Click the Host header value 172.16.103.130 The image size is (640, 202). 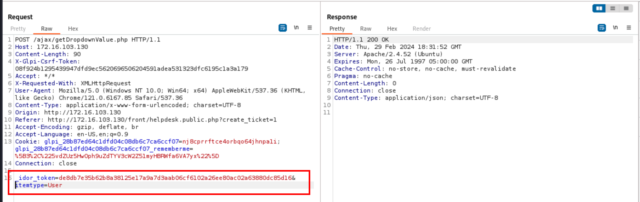62,47
